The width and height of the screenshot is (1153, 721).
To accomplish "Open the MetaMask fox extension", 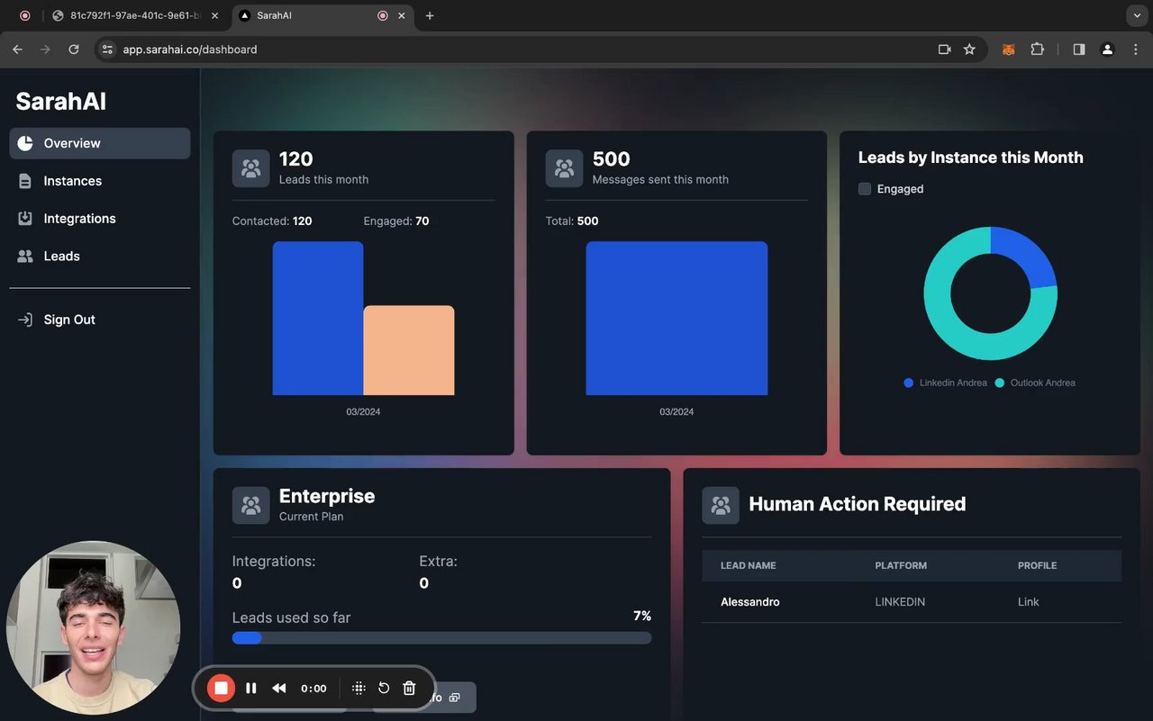I will [1009, 50].
